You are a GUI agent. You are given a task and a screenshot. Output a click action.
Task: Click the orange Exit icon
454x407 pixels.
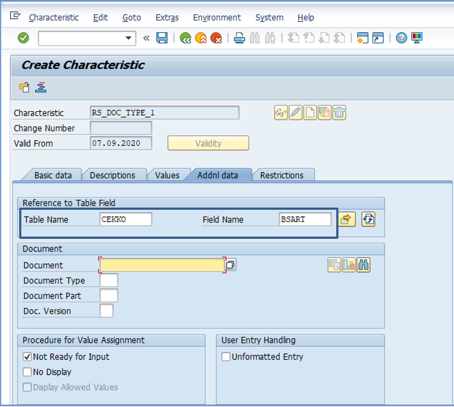(x=200, y=38)
